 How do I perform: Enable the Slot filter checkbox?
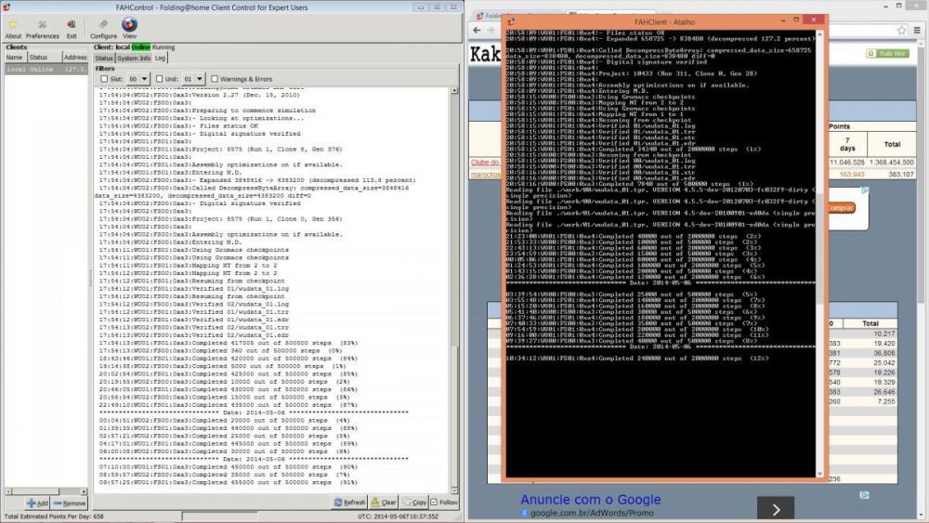pos(104,79)
